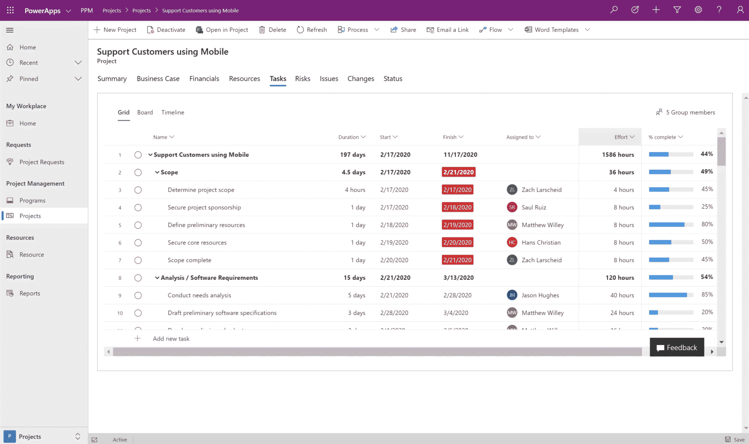Click the search icon in the top bar
The image size is (749, 444).
(614, 10)
